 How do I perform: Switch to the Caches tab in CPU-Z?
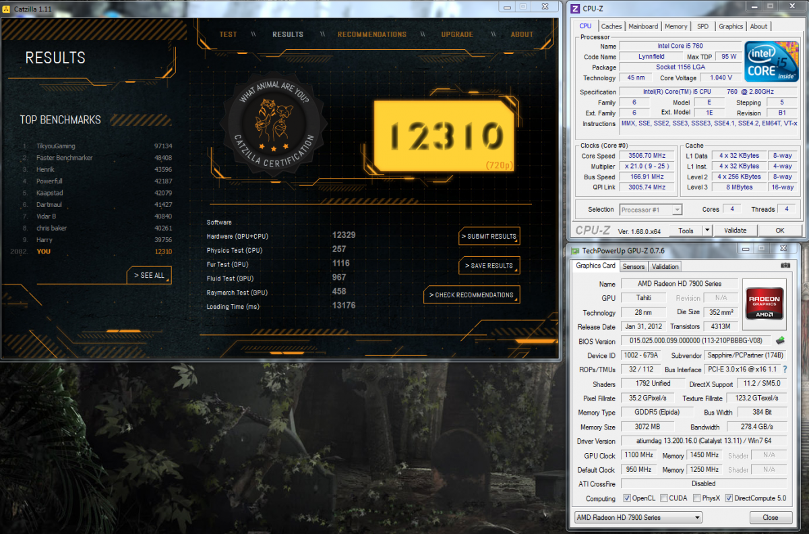coord(611,26)
